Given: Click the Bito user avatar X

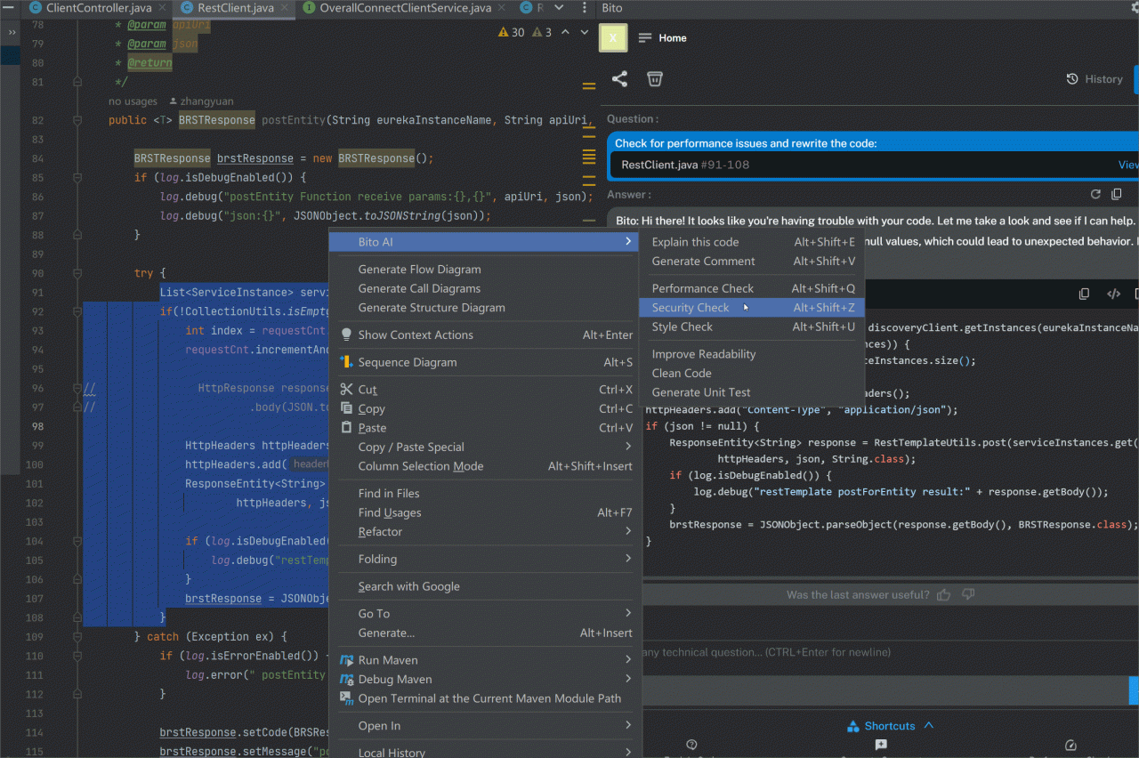Looking at the screenshot, I should coord(613,38).
